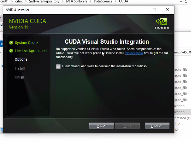Viewport: 191px width, 141px height.
Task: Click the 'NVIDIA CUDA' title text
Action: tap(28, 21)
